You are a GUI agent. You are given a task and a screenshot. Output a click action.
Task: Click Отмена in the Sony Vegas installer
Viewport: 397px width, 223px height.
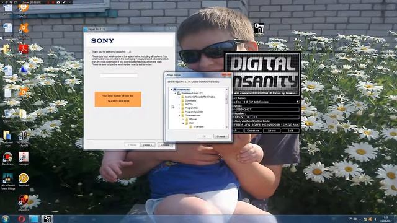[165, 145]
